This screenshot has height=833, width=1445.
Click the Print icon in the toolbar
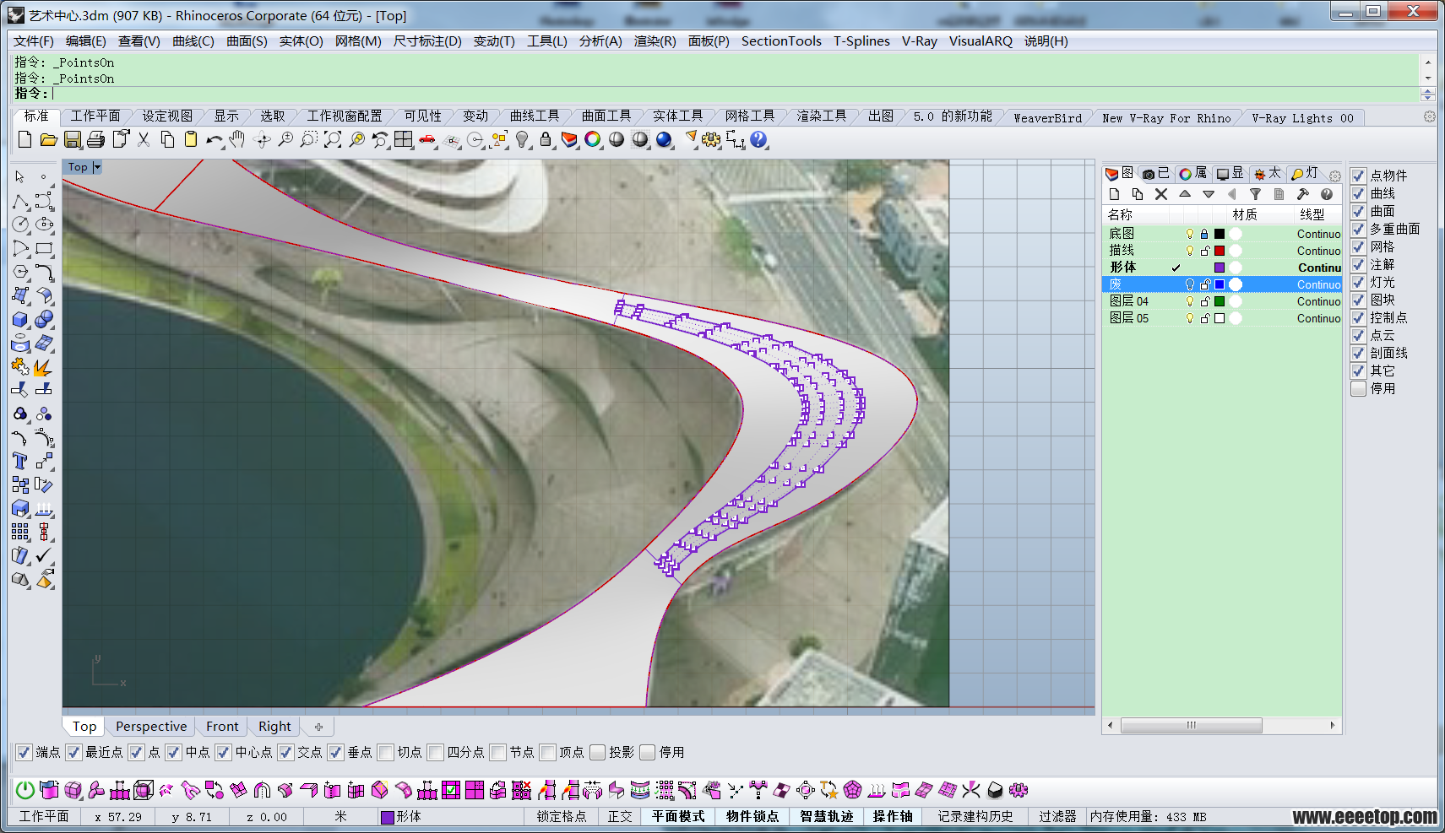click(96, 139)
